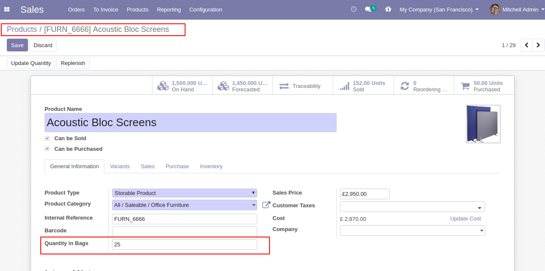Open the On Hand stock cubes button
Screen dimensions: 545x271
tap(182, 86)
